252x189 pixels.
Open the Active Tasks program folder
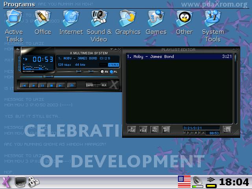14,26
